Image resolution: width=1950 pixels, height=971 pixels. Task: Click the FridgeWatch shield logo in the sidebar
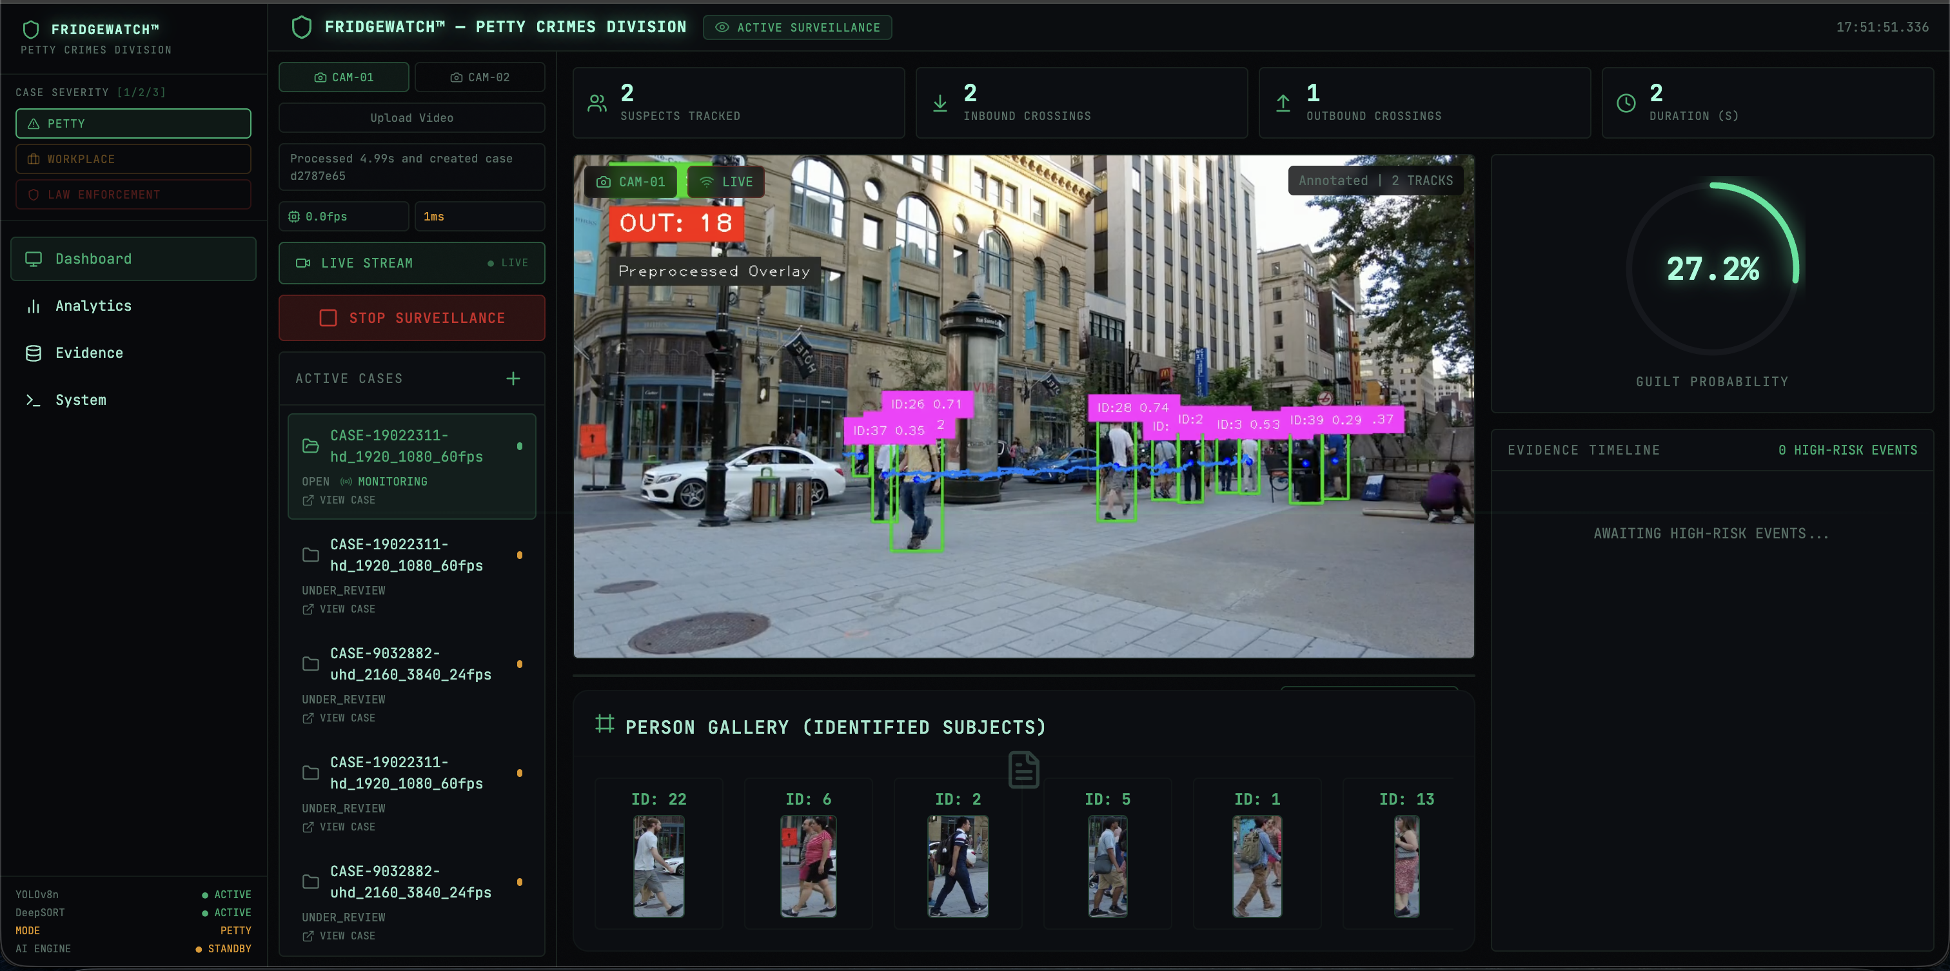point(31,30)
